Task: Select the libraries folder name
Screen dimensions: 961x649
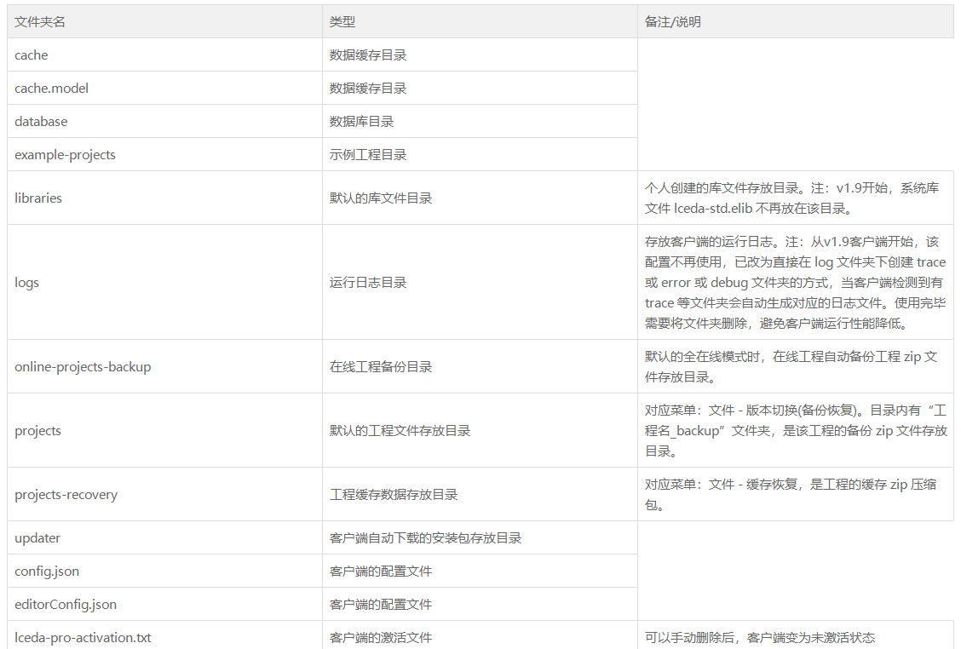Action: click(38, 198)
